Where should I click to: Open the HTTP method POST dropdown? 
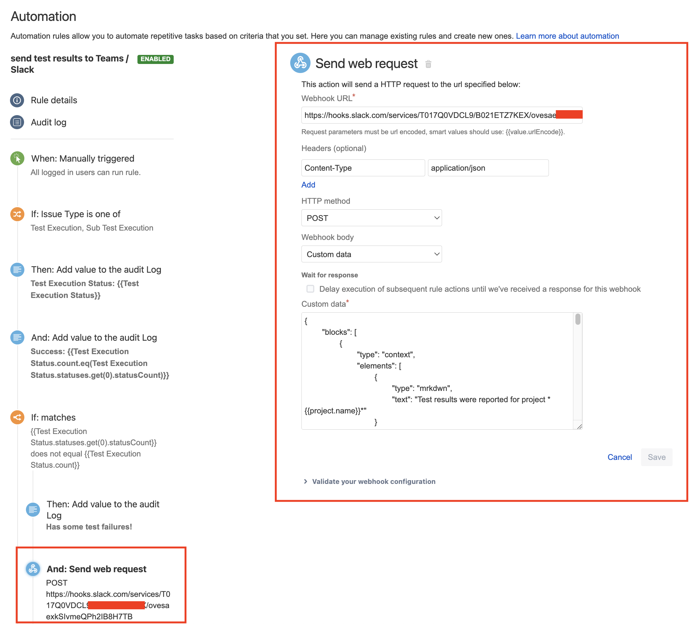click(372, 218)
